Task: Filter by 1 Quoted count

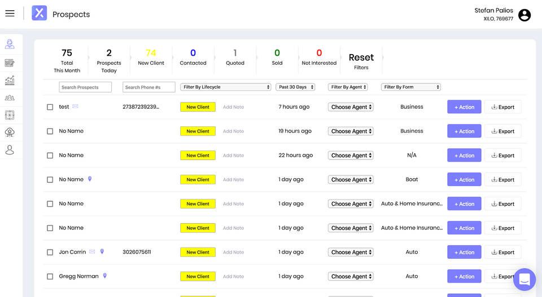Action: coord(235,57)
